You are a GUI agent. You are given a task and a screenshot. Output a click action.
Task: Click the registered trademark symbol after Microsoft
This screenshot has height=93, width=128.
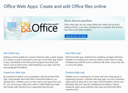[x=58, y=24]
